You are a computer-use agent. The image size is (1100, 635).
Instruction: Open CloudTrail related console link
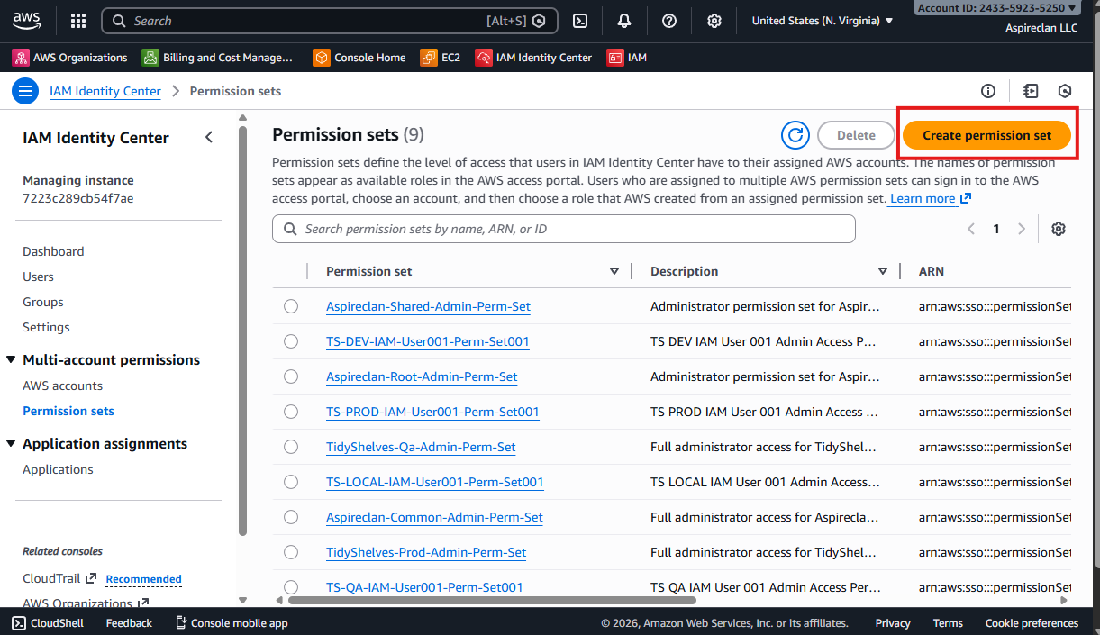[x=59, y=578]
